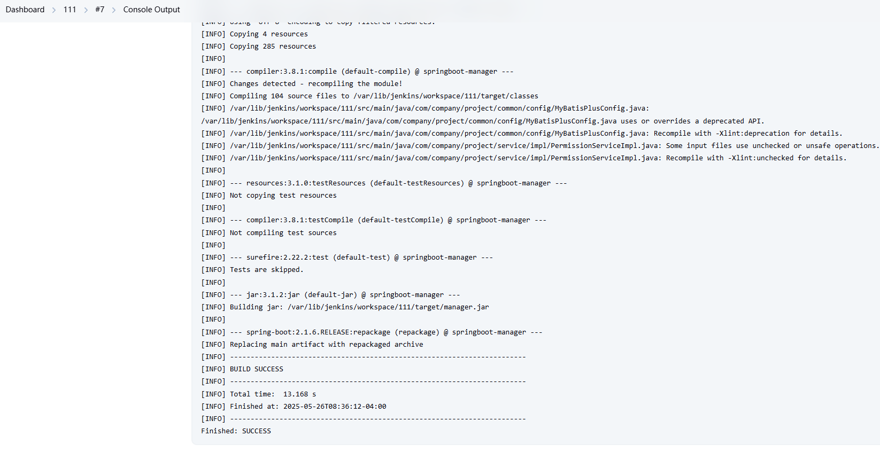
Task: Click the Tests are skipped line
Action: click(x=252, y=270)
